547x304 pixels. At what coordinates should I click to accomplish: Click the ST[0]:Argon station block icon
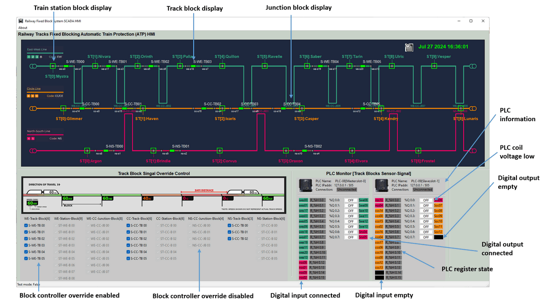point(87,150)
